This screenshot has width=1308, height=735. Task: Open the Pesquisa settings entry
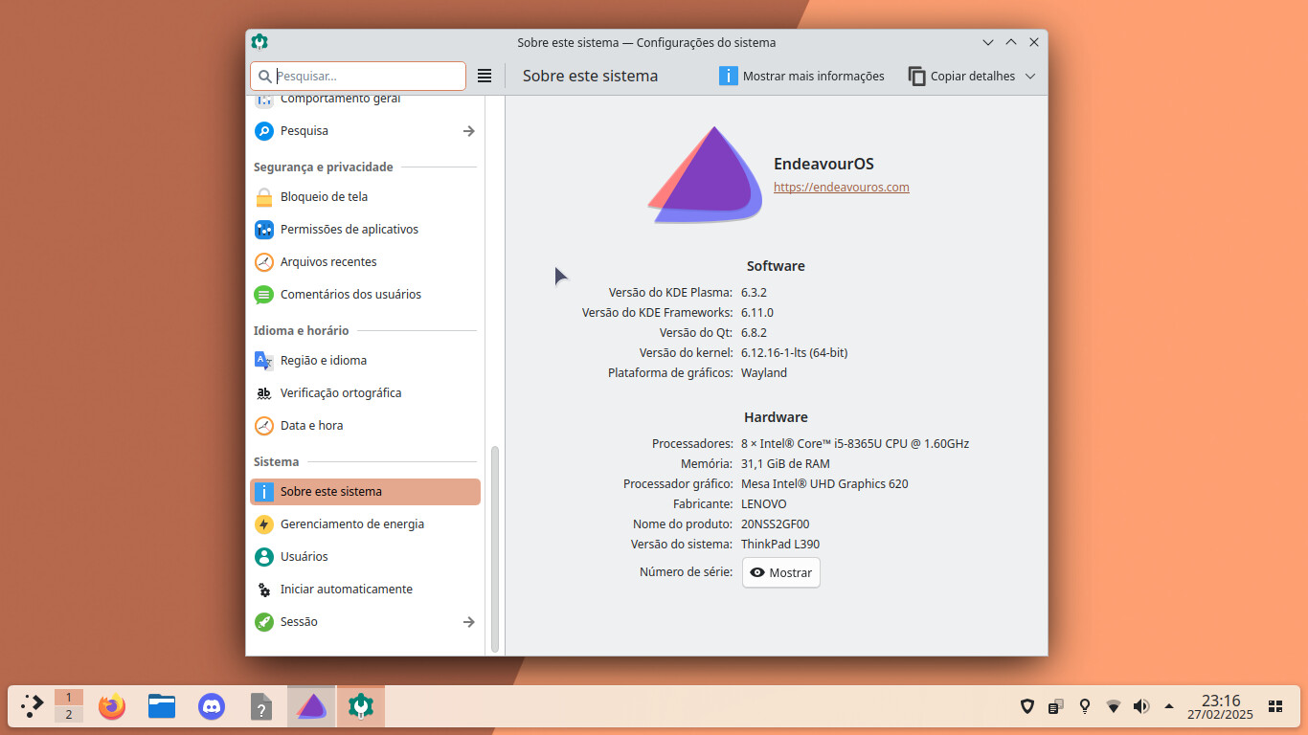[365, 131]
